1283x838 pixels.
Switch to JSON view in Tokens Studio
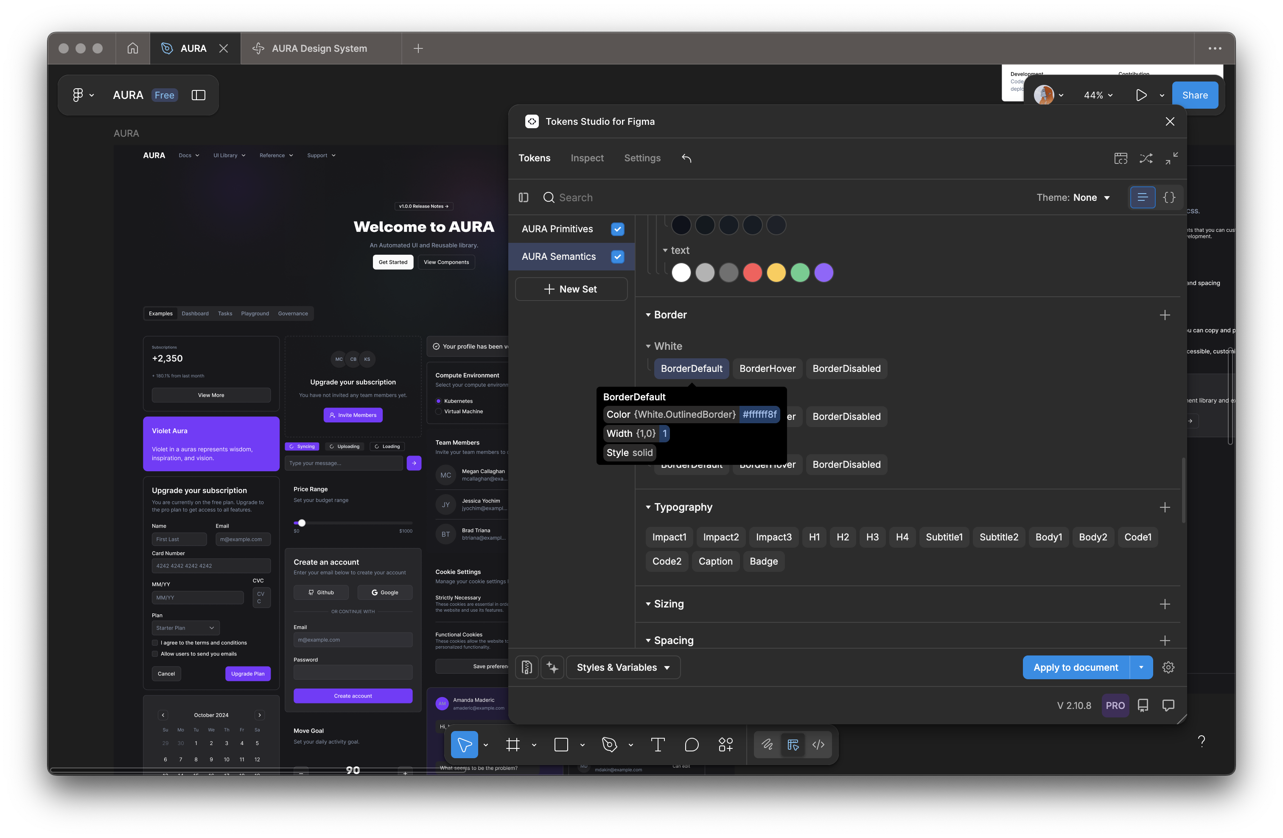coord(1169,197)
